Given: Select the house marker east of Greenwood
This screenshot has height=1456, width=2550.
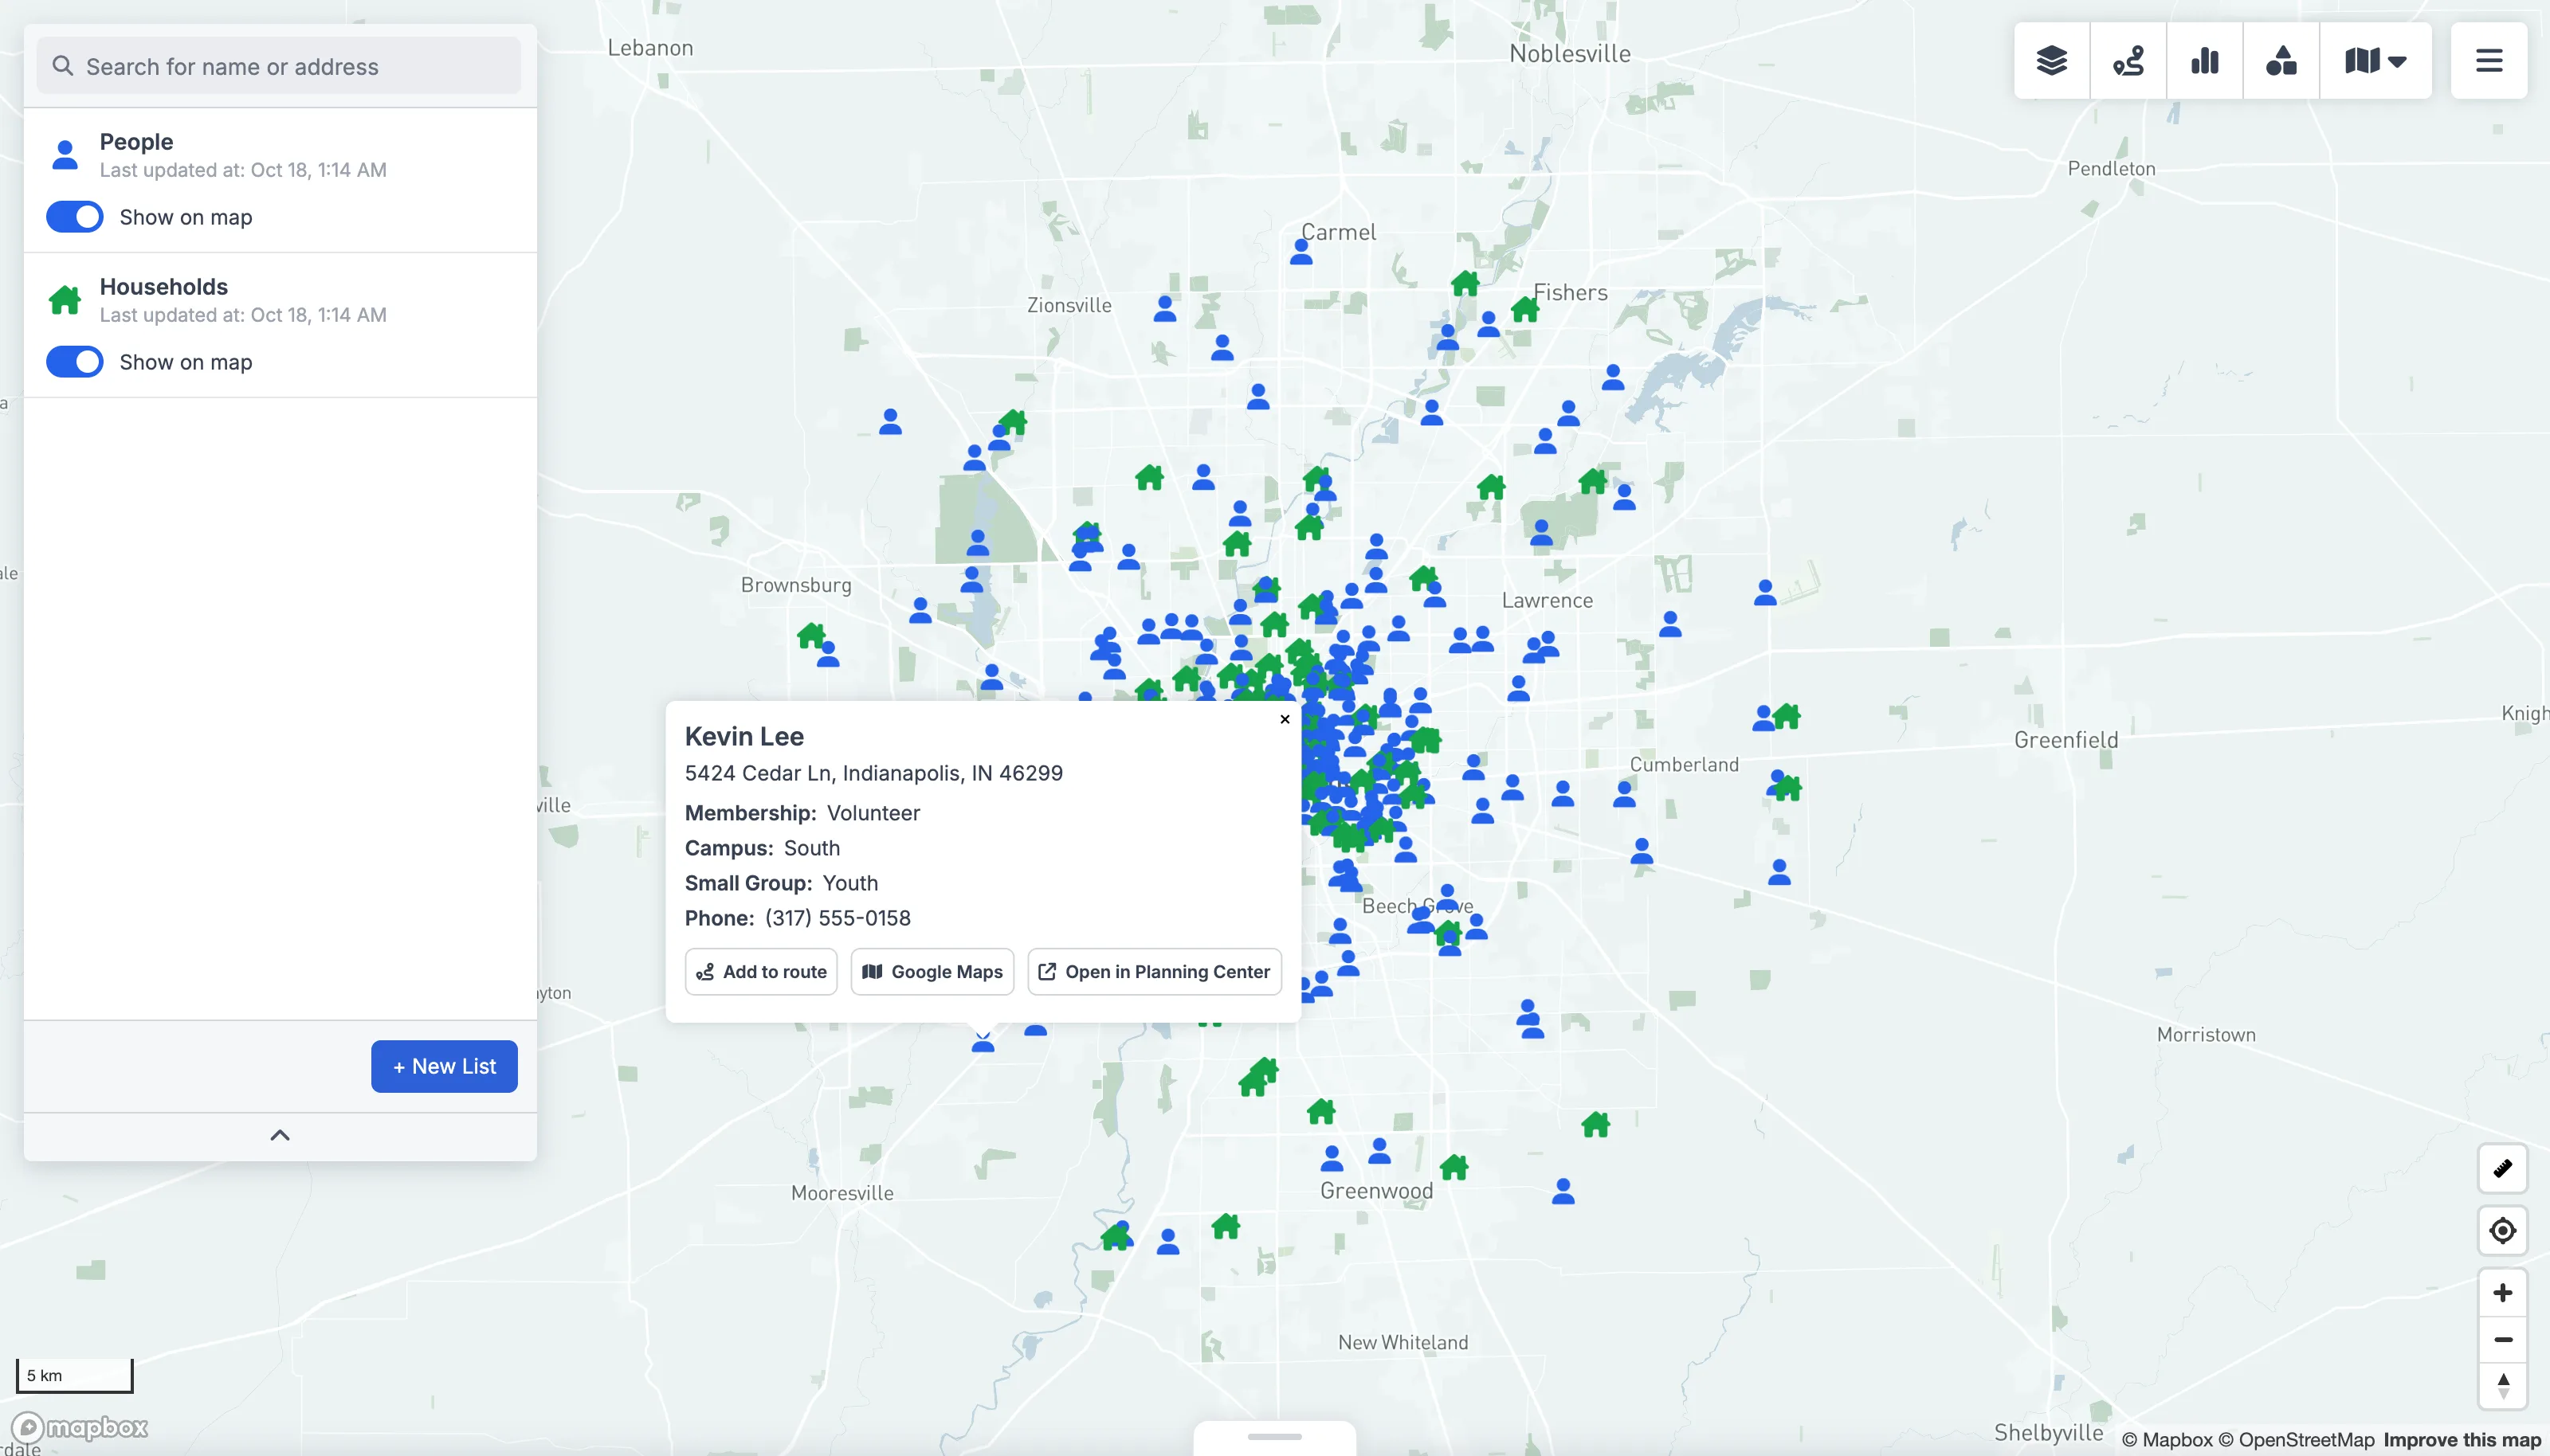Looking at the screenshot, I should pos(1453,1167).
